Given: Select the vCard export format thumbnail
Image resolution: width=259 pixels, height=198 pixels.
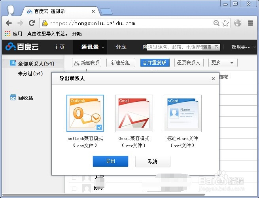Looking at the screenshot, I should (x=183, y=113).
